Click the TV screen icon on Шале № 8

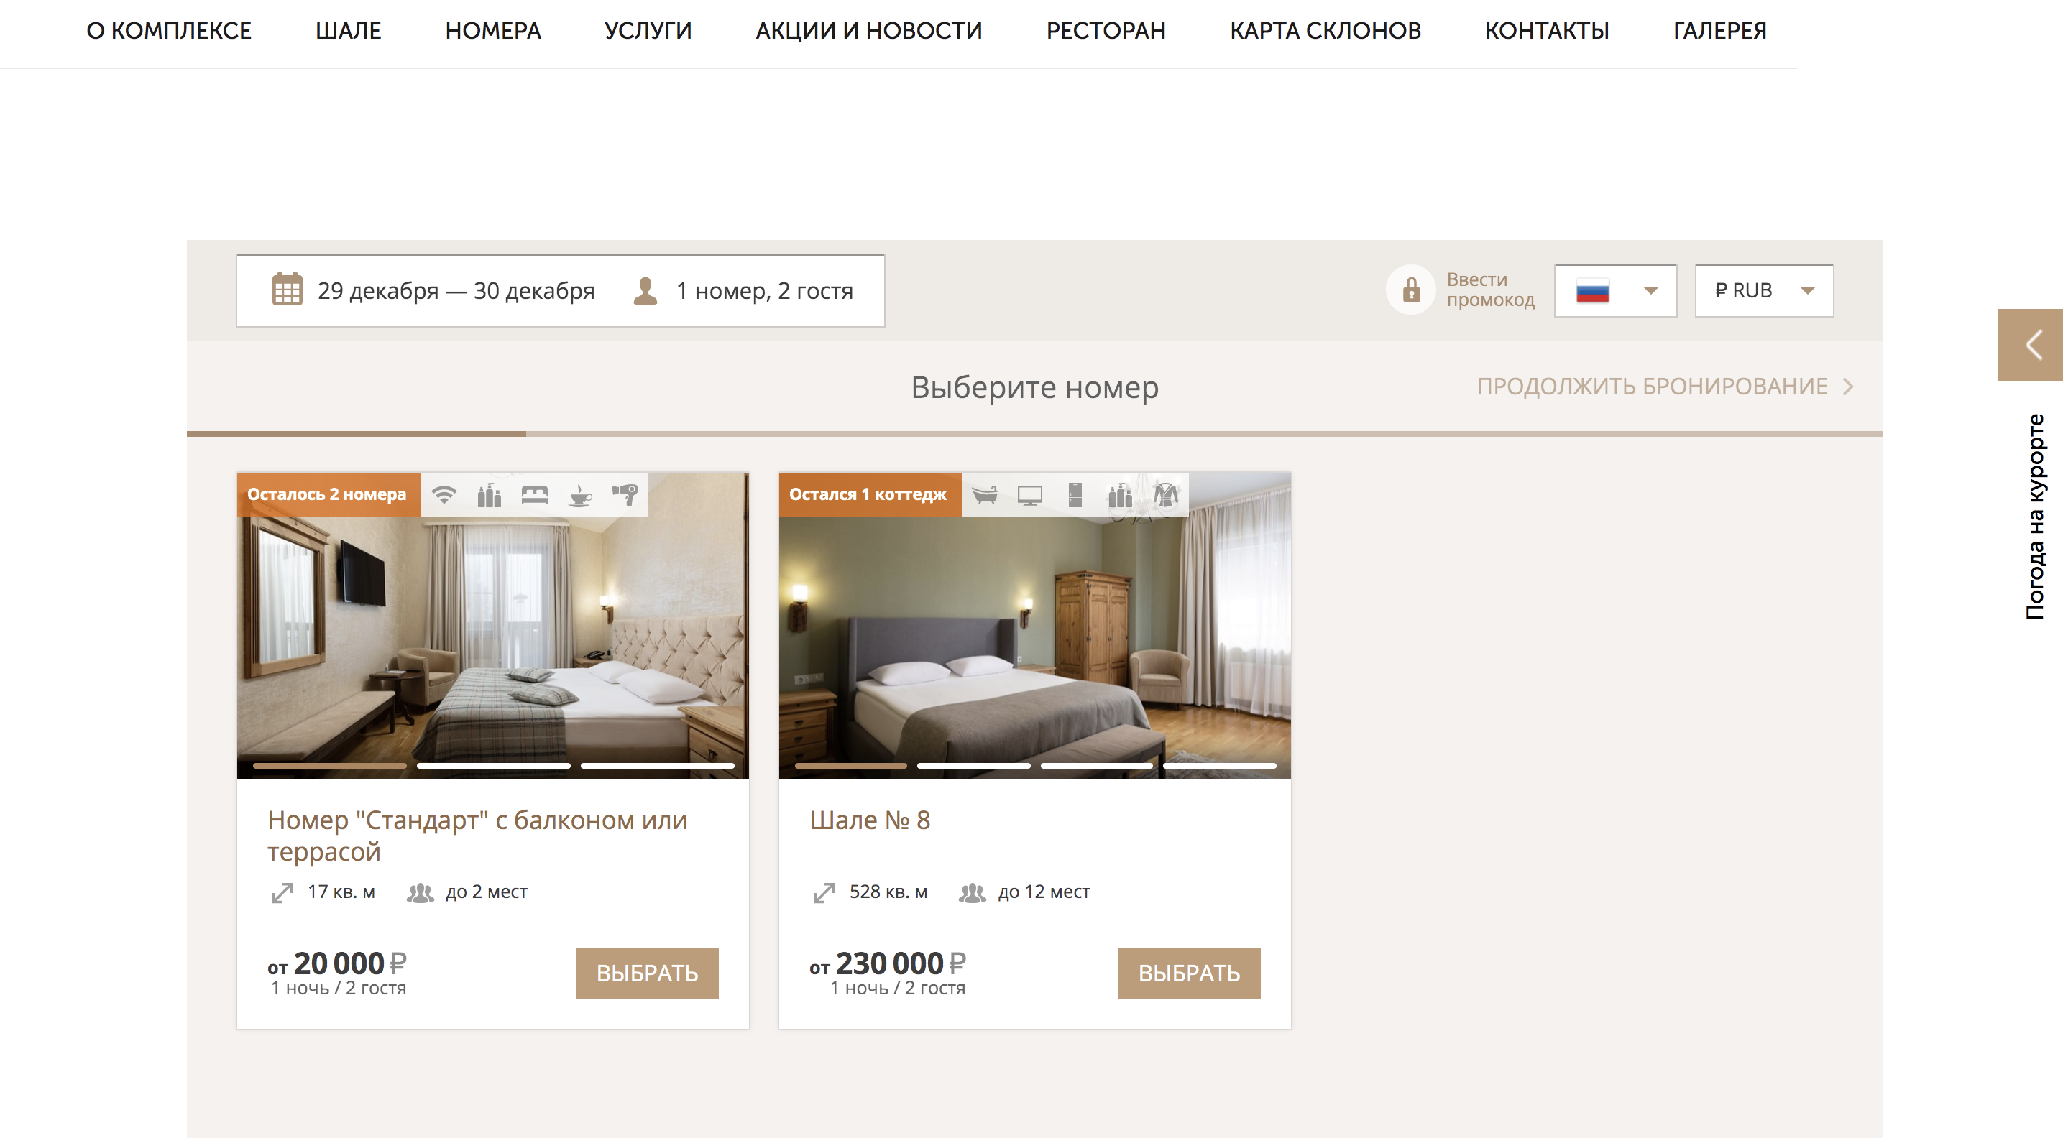tap(1030, 496)
